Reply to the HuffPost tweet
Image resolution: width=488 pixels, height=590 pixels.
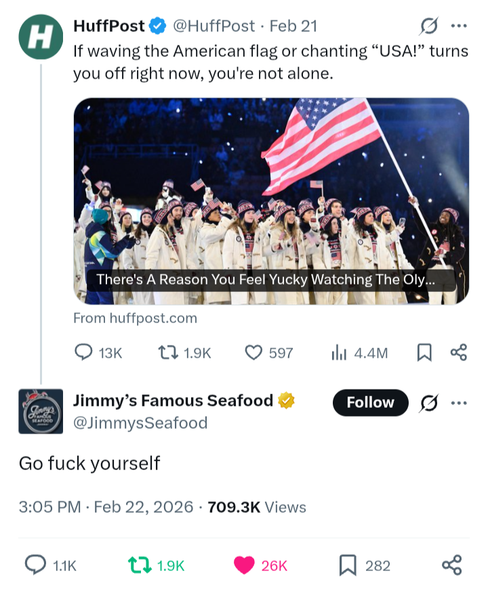coord(83,352)
